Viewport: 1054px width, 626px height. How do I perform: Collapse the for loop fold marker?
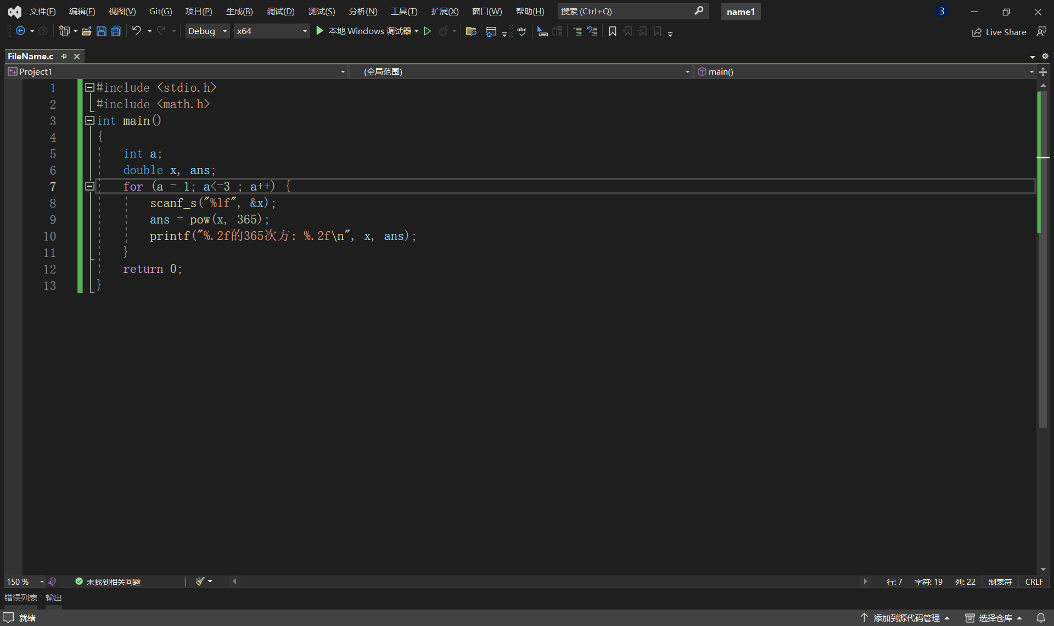(x=89, y=186)
